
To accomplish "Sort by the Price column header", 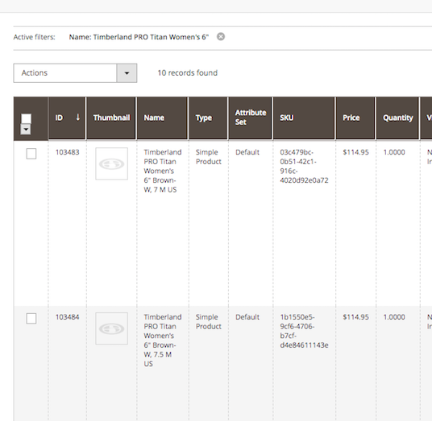I will [x=355, y=118].
